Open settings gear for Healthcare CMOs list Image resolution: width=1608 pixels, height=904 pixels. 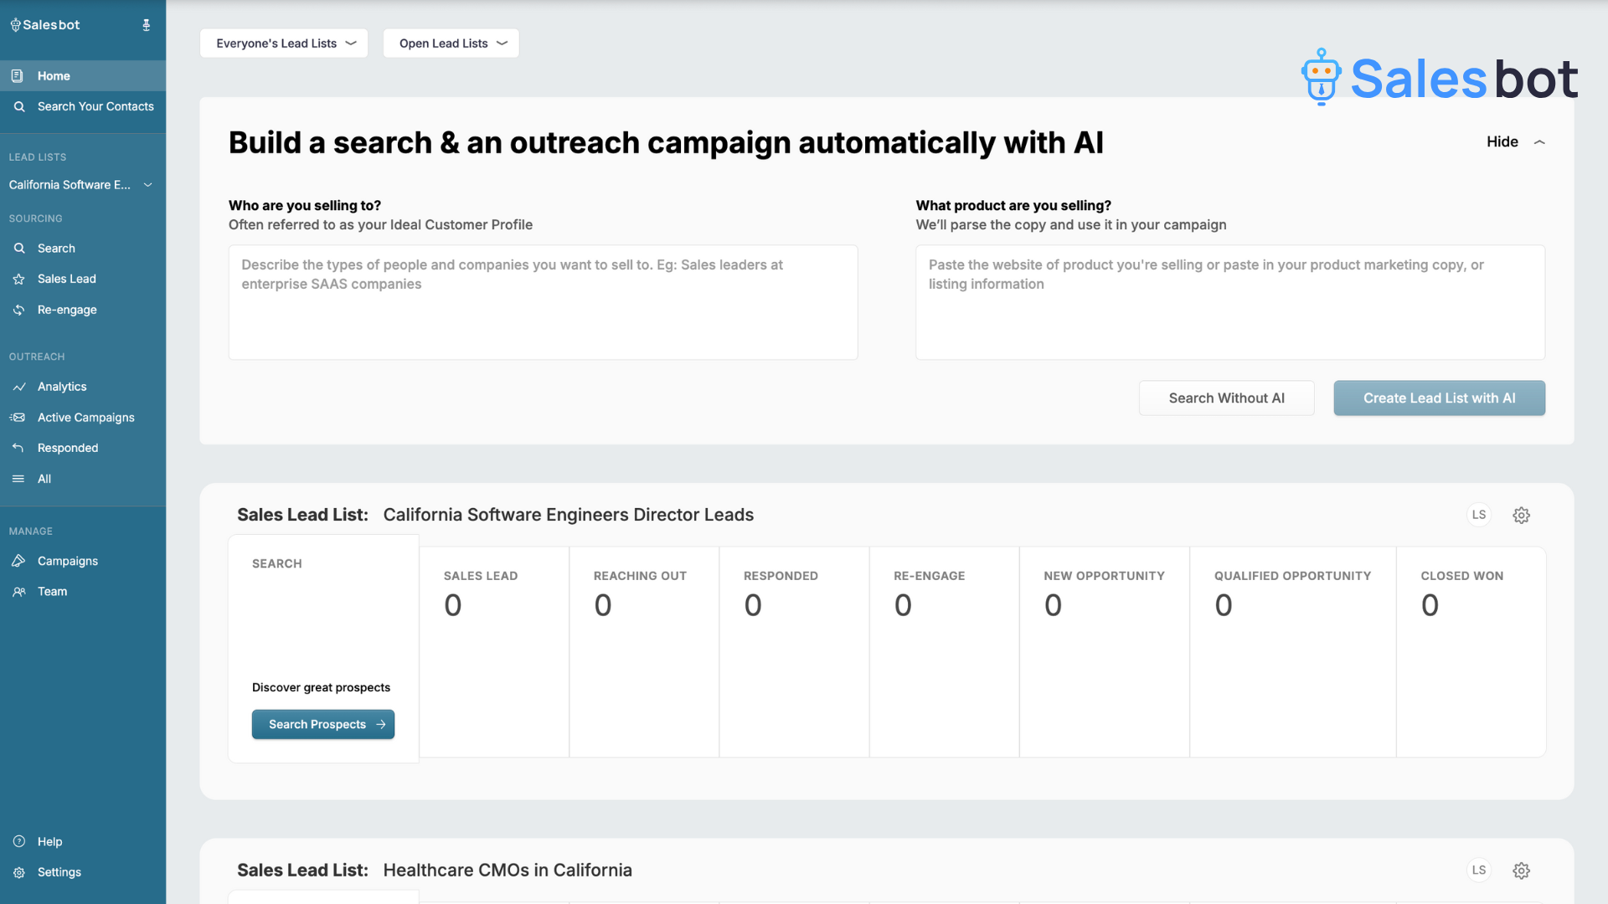pyautogui.click(x=1521, y=871)
